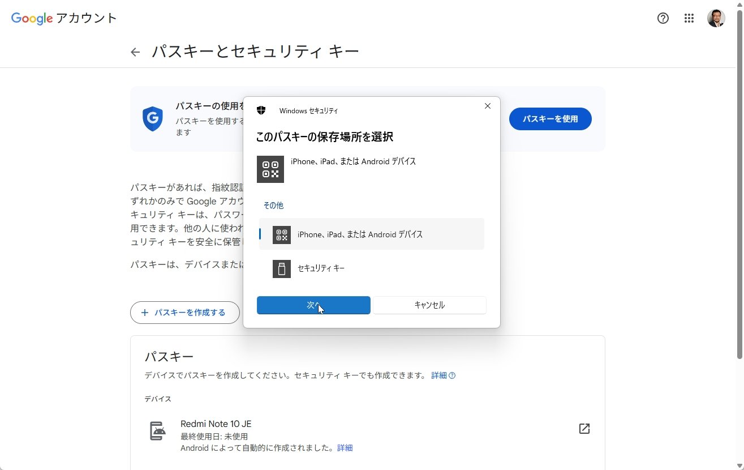Close the Windows Security dialog

coord(488,106)
